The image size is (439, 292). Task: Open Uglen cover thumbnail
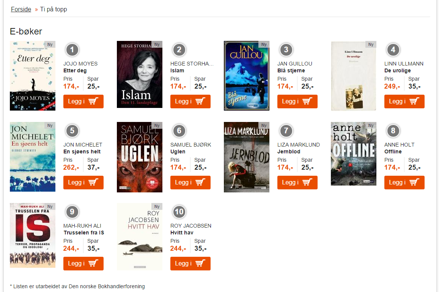139,157
